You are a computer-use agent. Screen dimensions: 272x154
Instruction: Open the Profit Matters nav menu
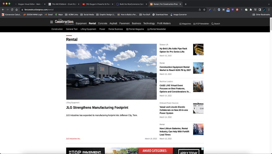tap(164, 23)
